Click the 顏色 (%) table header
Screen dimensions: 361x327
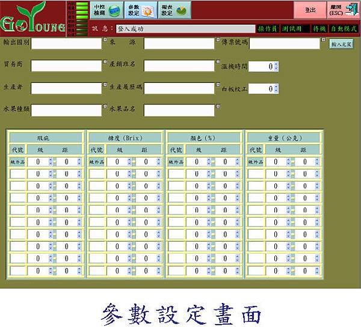tap(204, 138)
